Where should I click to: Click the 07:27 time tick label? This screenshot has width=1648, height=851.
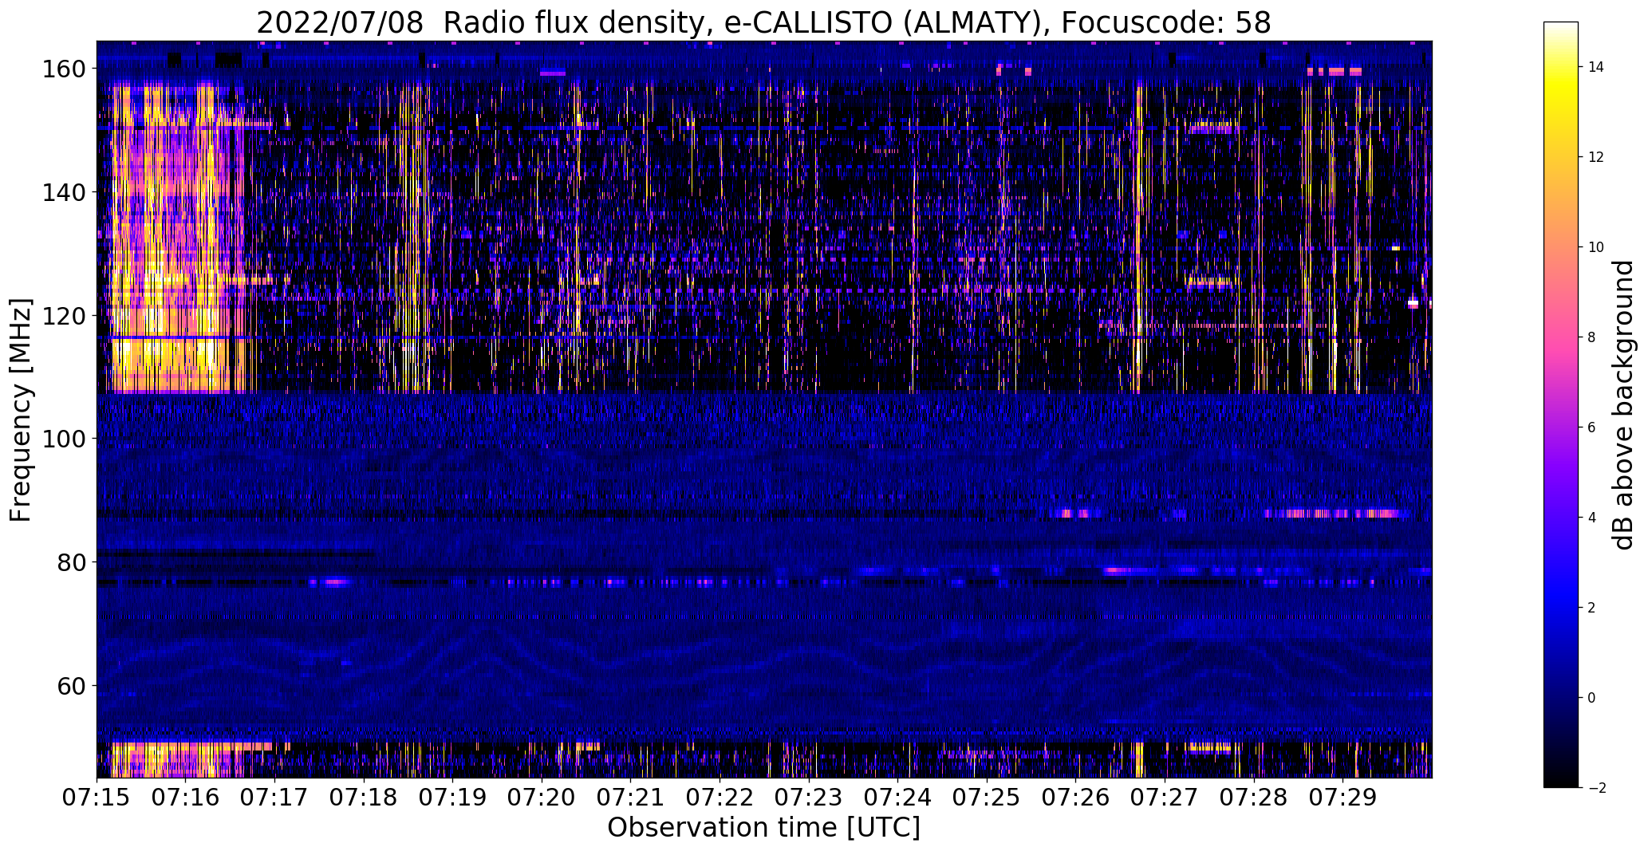click(x=1165, y=798)
